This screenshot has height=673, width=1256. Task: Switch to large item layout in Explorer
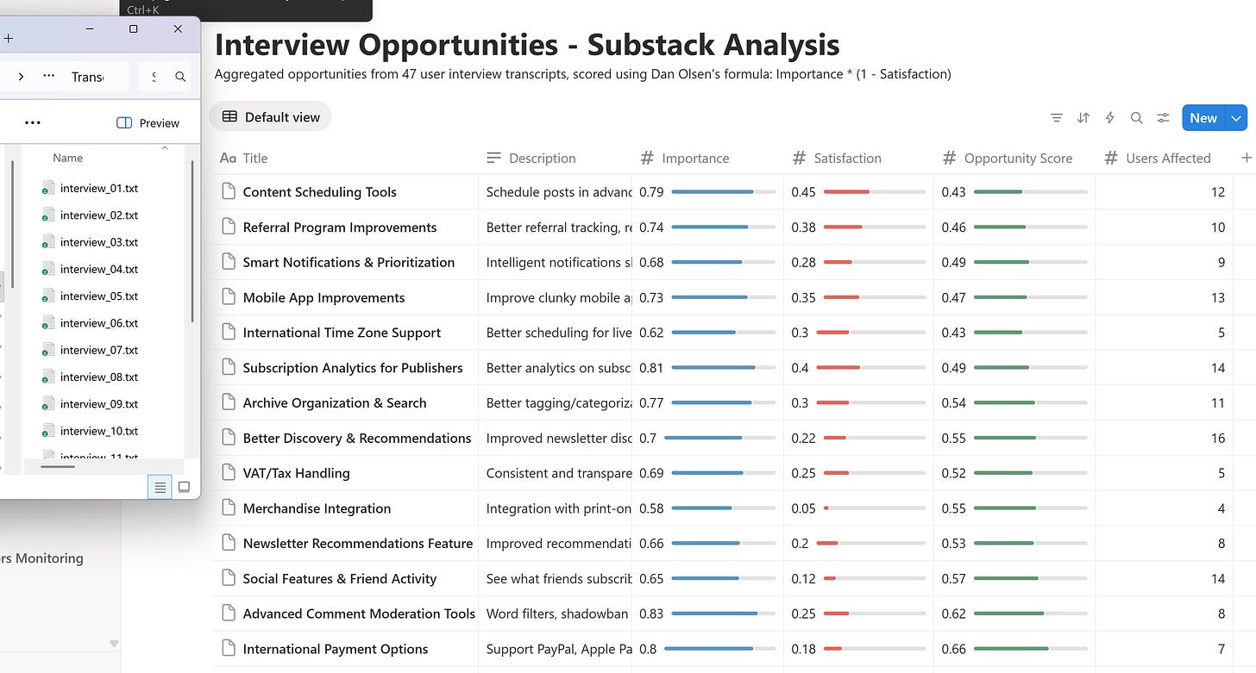184,487
